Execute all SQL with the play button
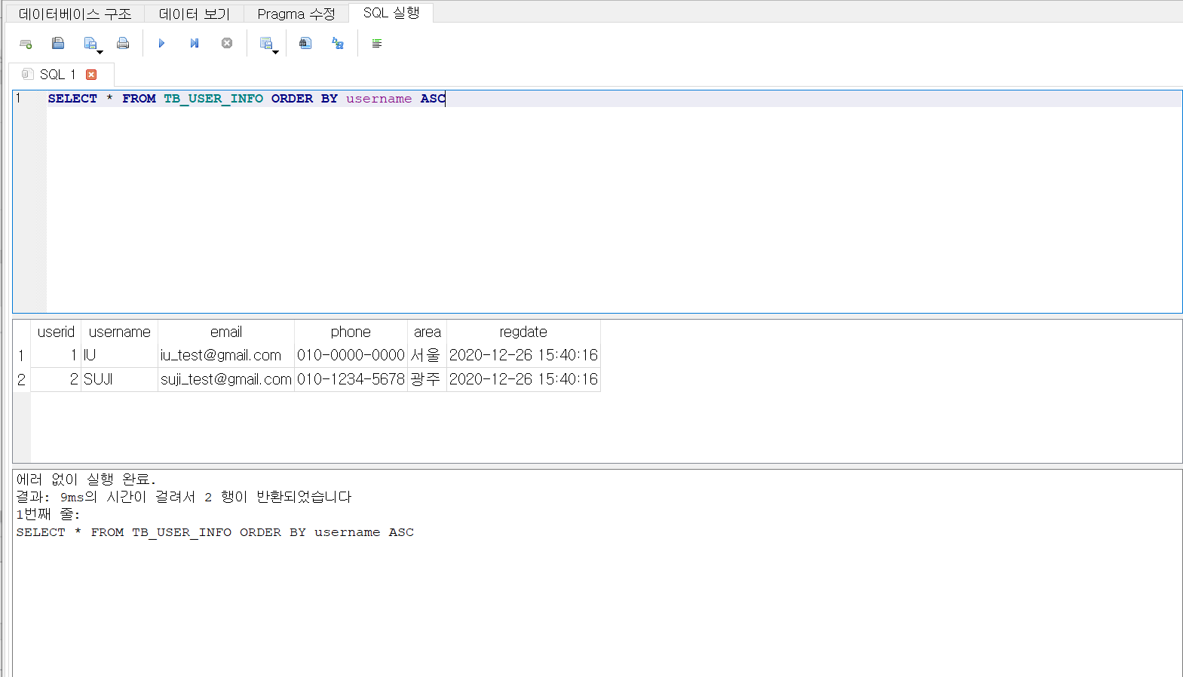The width and height of the screenshot is (1183, 677). pyautogui.click(x=161, y=44)
